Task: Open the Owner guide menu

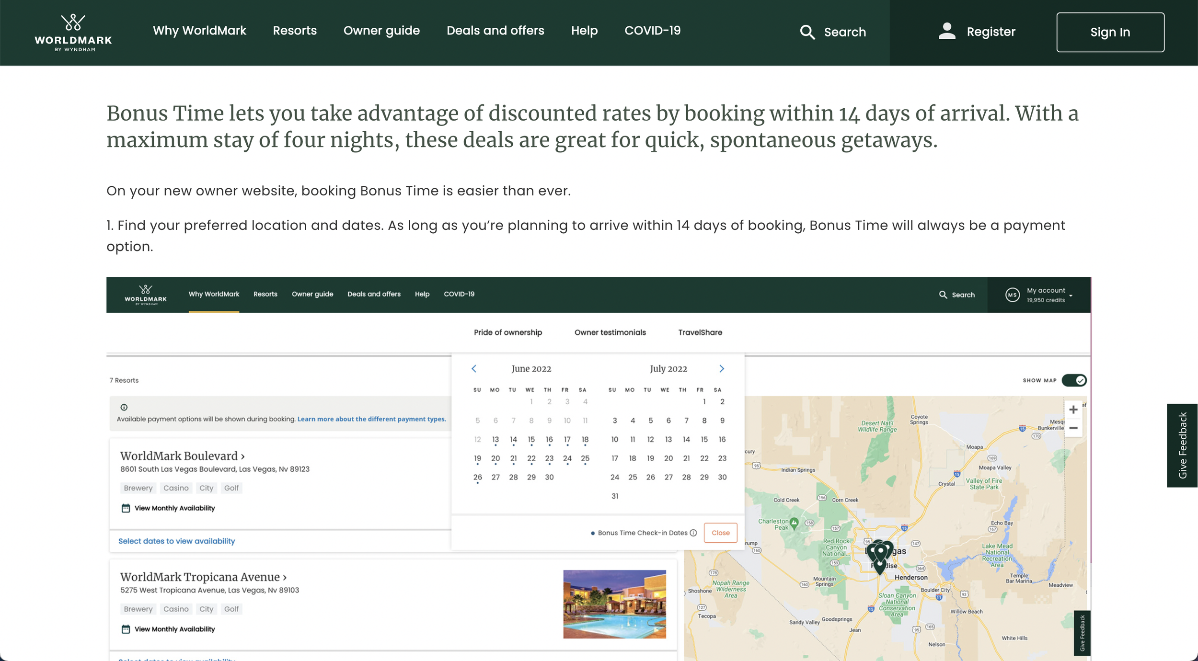Action: click(381, 31)
